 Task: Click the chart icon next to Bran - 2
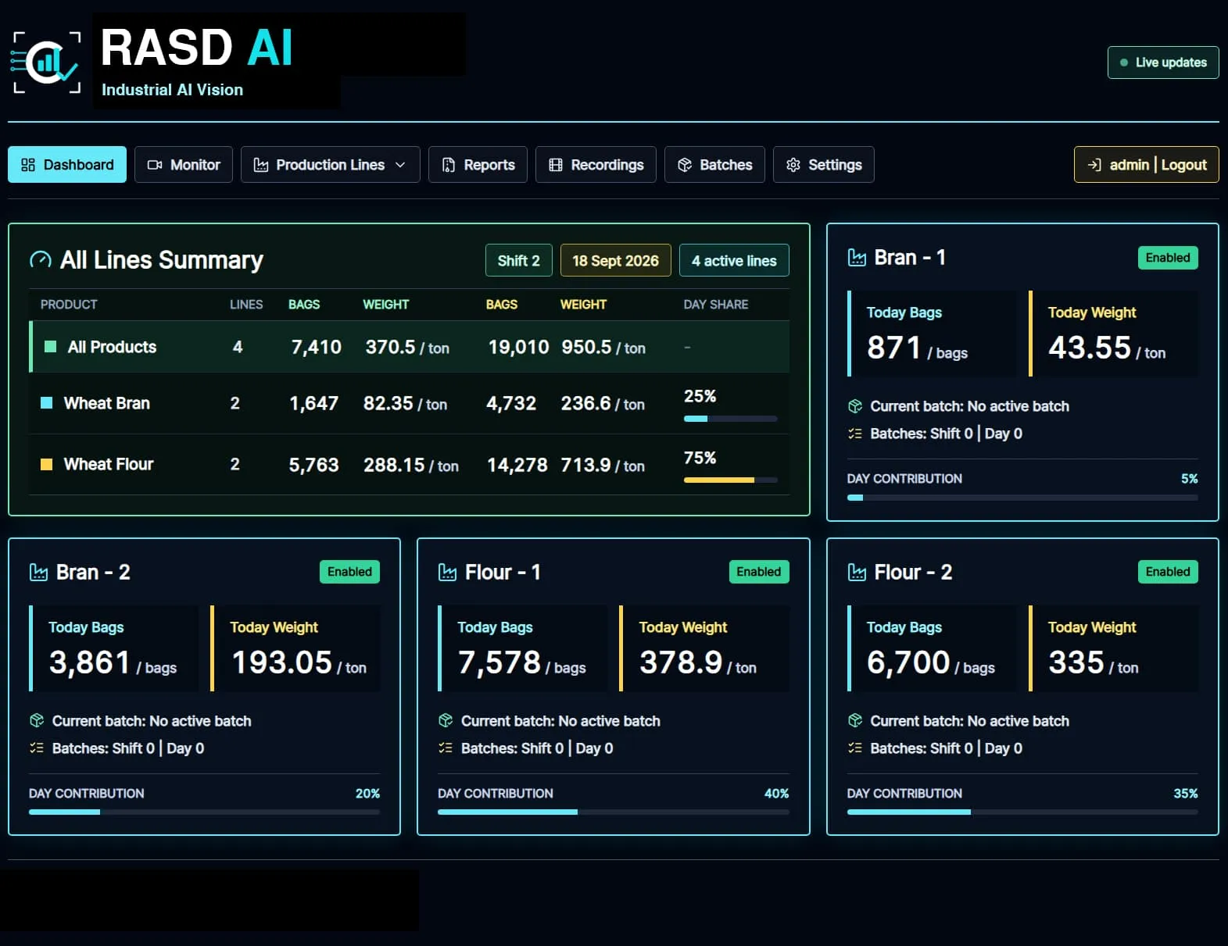38,573
